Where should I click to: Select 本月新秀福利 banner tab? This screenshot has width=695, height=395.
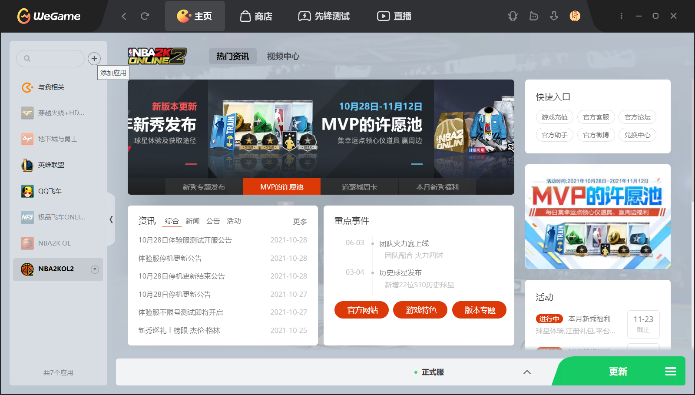point(437,187)
